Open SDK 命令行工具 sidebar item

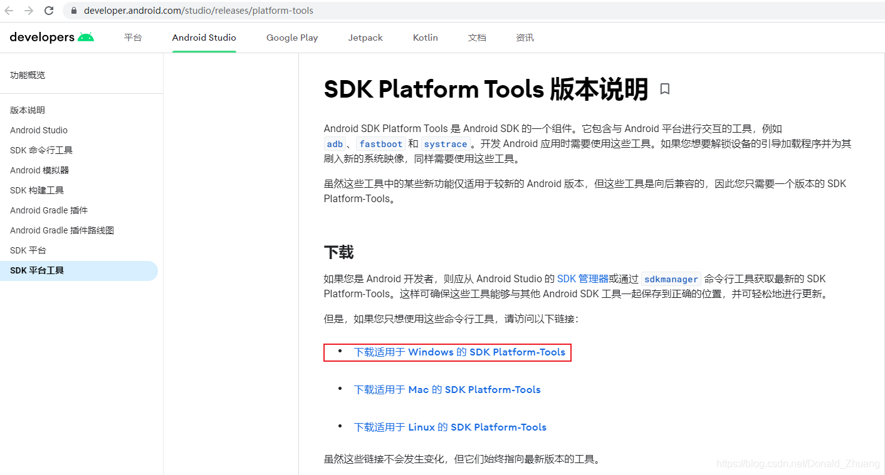point(41,150)
